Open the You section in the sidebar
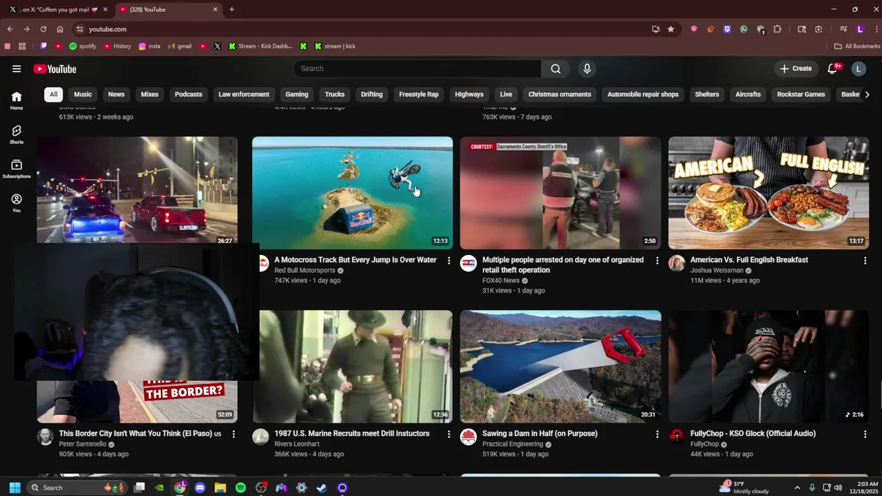The height and width of the screenshot is (496, 882). 17,203
